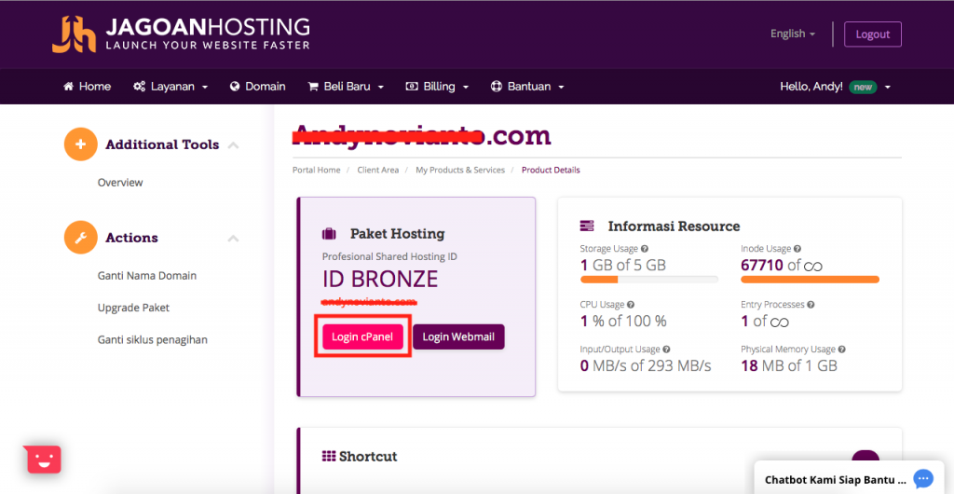Image resolution: width=954 pixels, height=494 pixels.
Task: Click the orange plus Additional Tools icon
Action: 81,144
